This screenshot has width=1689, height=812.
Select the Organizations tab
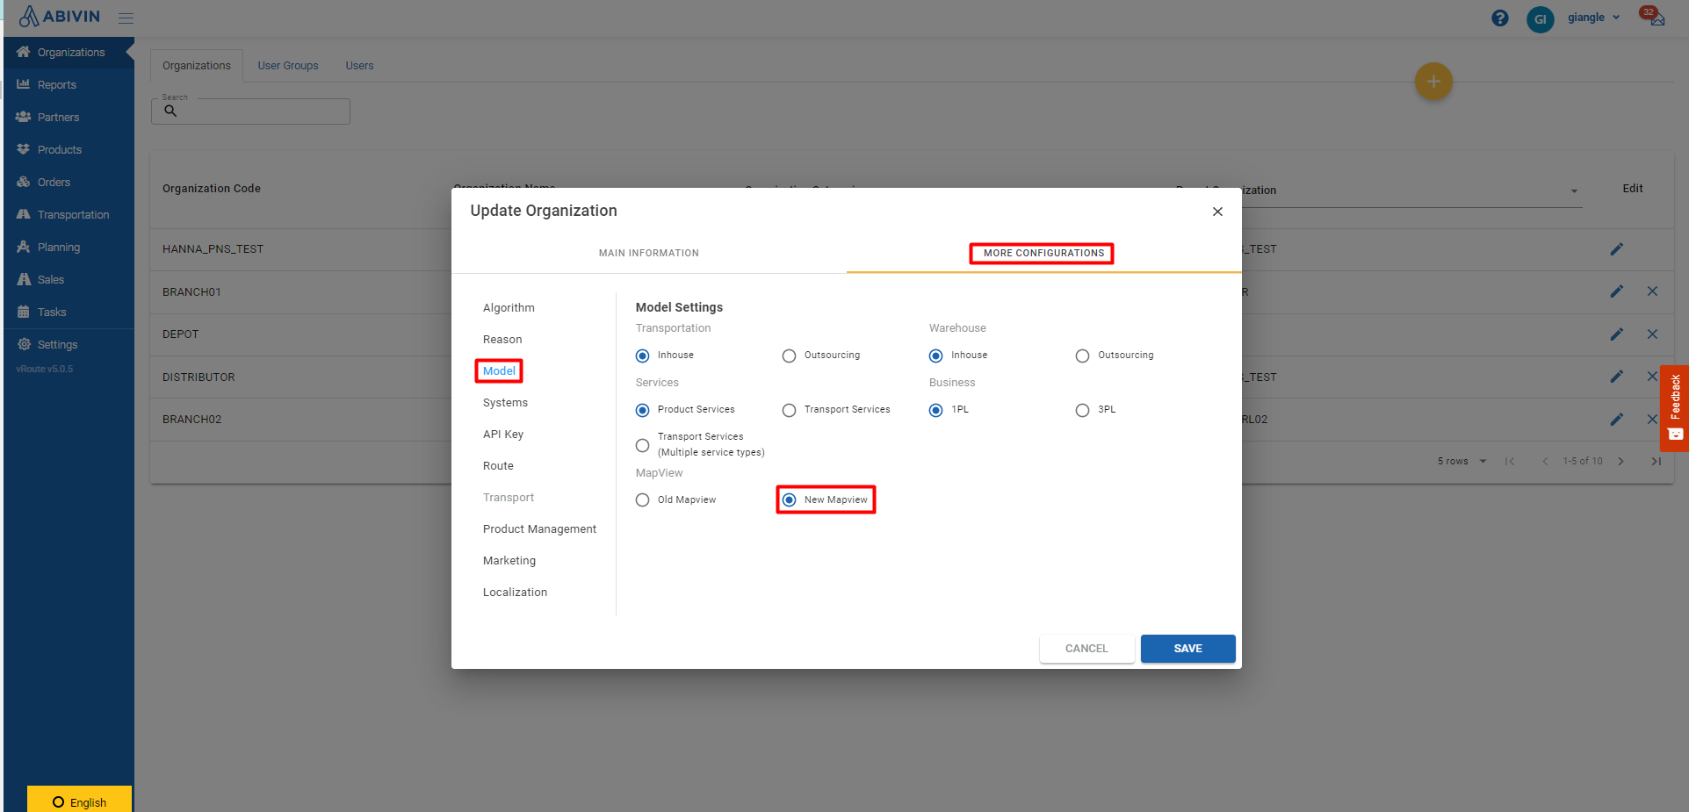197,66
